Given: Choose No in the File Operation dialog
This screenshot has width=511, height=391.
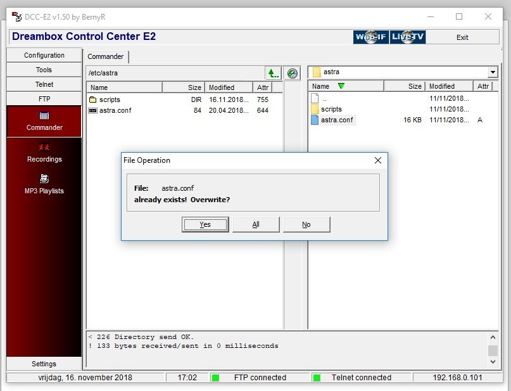Looking at the screenshot, I should (x=306, y=224).
